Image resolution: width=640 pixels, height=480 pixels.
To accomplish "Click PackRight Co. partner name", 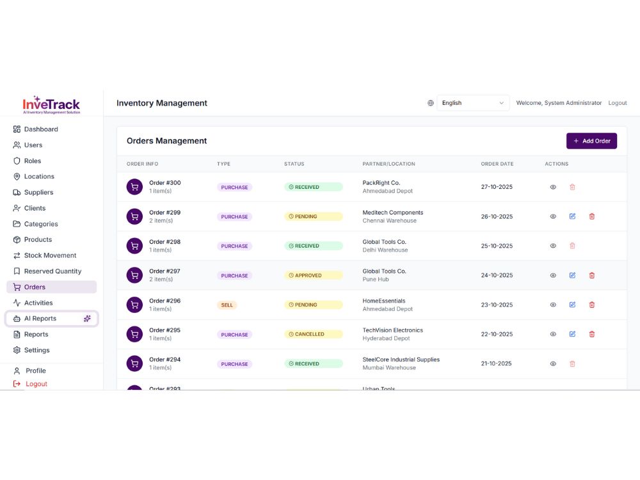I will [381, 183].
